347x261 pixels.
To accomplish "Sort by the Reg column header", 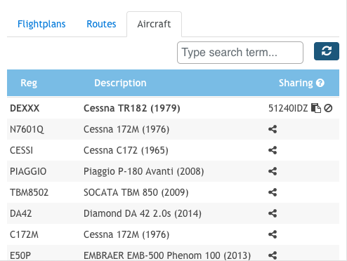I will [x=29, y=83].
